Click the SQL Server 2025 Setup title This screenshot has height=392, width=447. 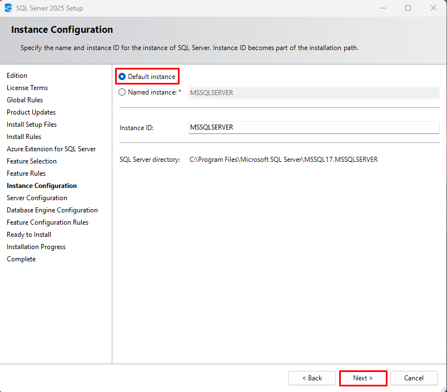(x=49, y=8)
